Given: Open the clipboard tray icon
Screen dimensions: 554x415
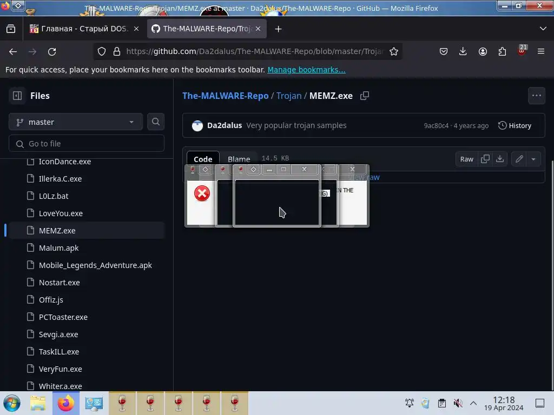Looking at the screenshot, I should 441,403.
